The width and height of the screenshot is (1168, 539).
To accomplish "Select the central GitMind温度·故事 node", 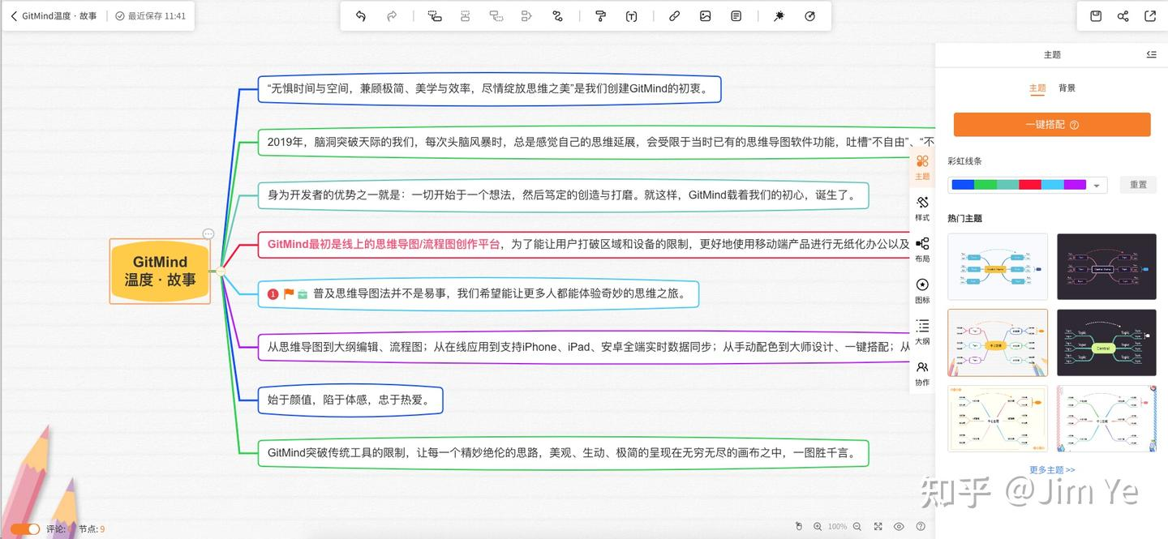I will (160, 271).
